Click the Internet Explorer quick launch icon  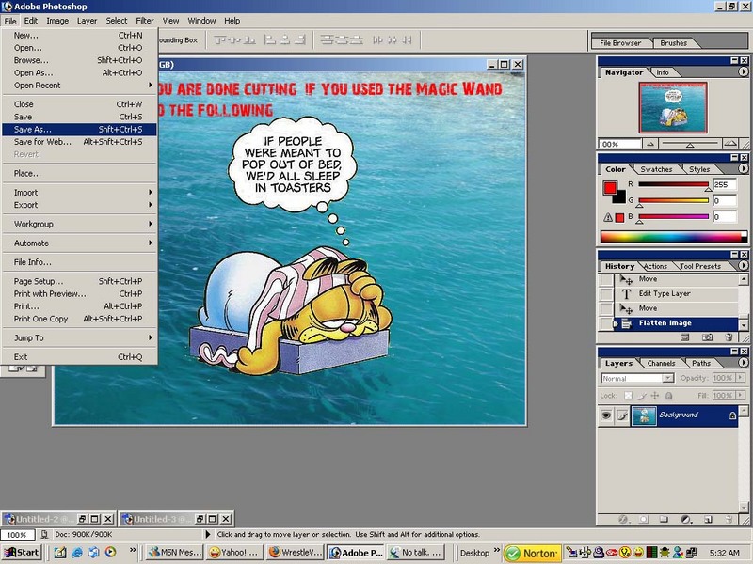pyautogui.click(x=77, y=553)
